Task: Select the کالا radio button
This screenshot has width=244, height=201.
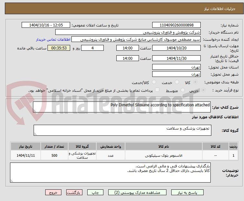Action: (195, 82)
